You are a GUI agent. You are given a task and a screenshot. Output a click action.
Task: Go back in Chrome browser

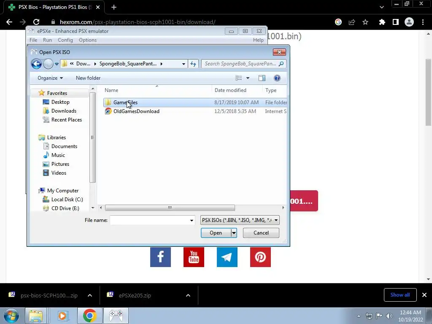click(9, 22)
